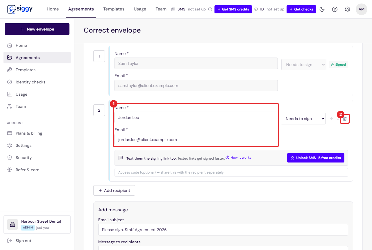Open the How it works link
This screenshot has height=250, width=372.
239,158
